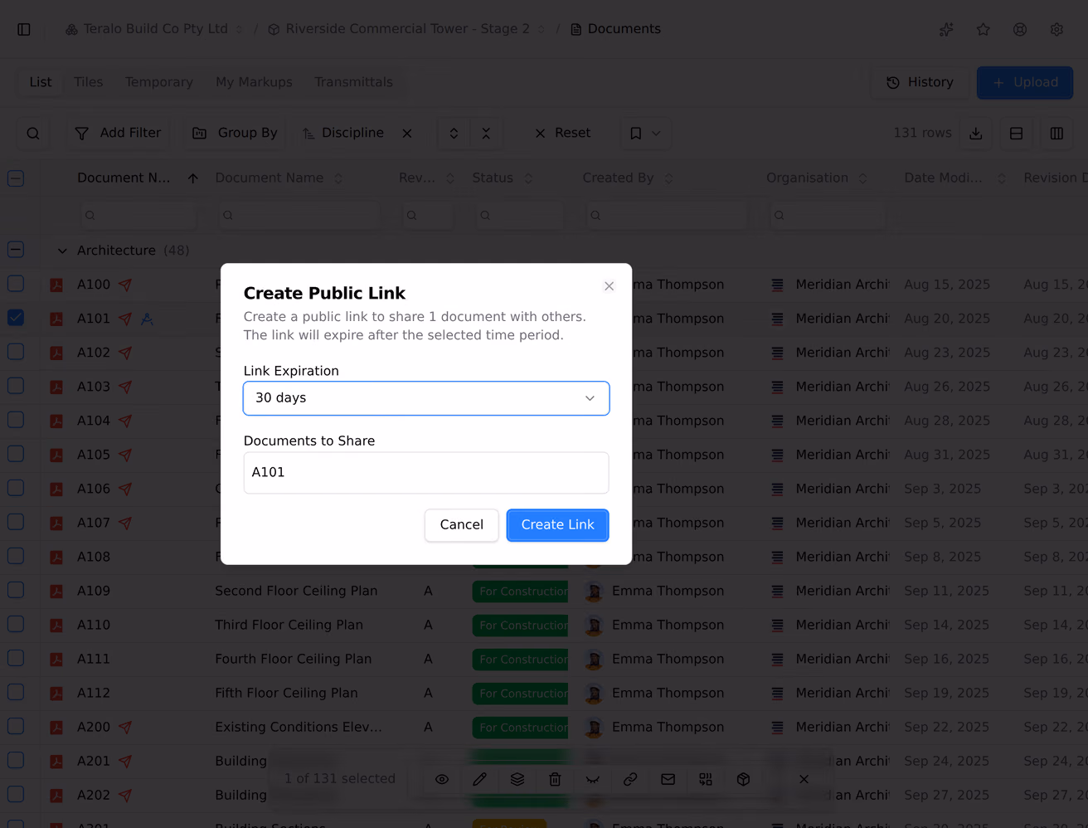1088x828 pixels.
Task: Create link using chain icon in action bar
Action: coord(630,779)
